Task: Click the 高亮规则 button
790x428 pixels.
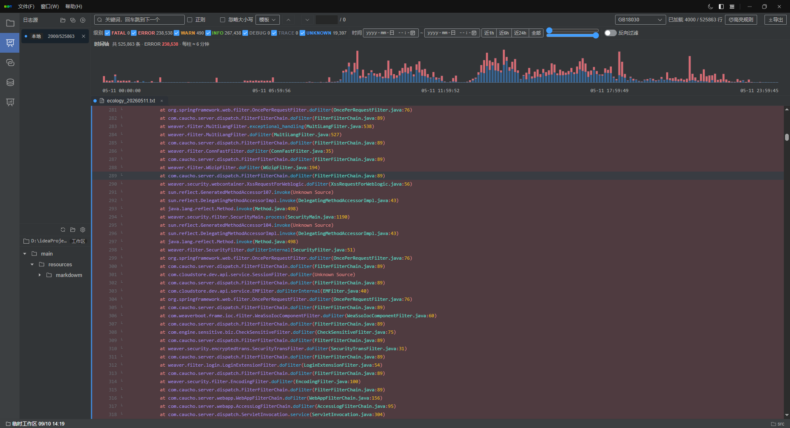Action: 741,20
